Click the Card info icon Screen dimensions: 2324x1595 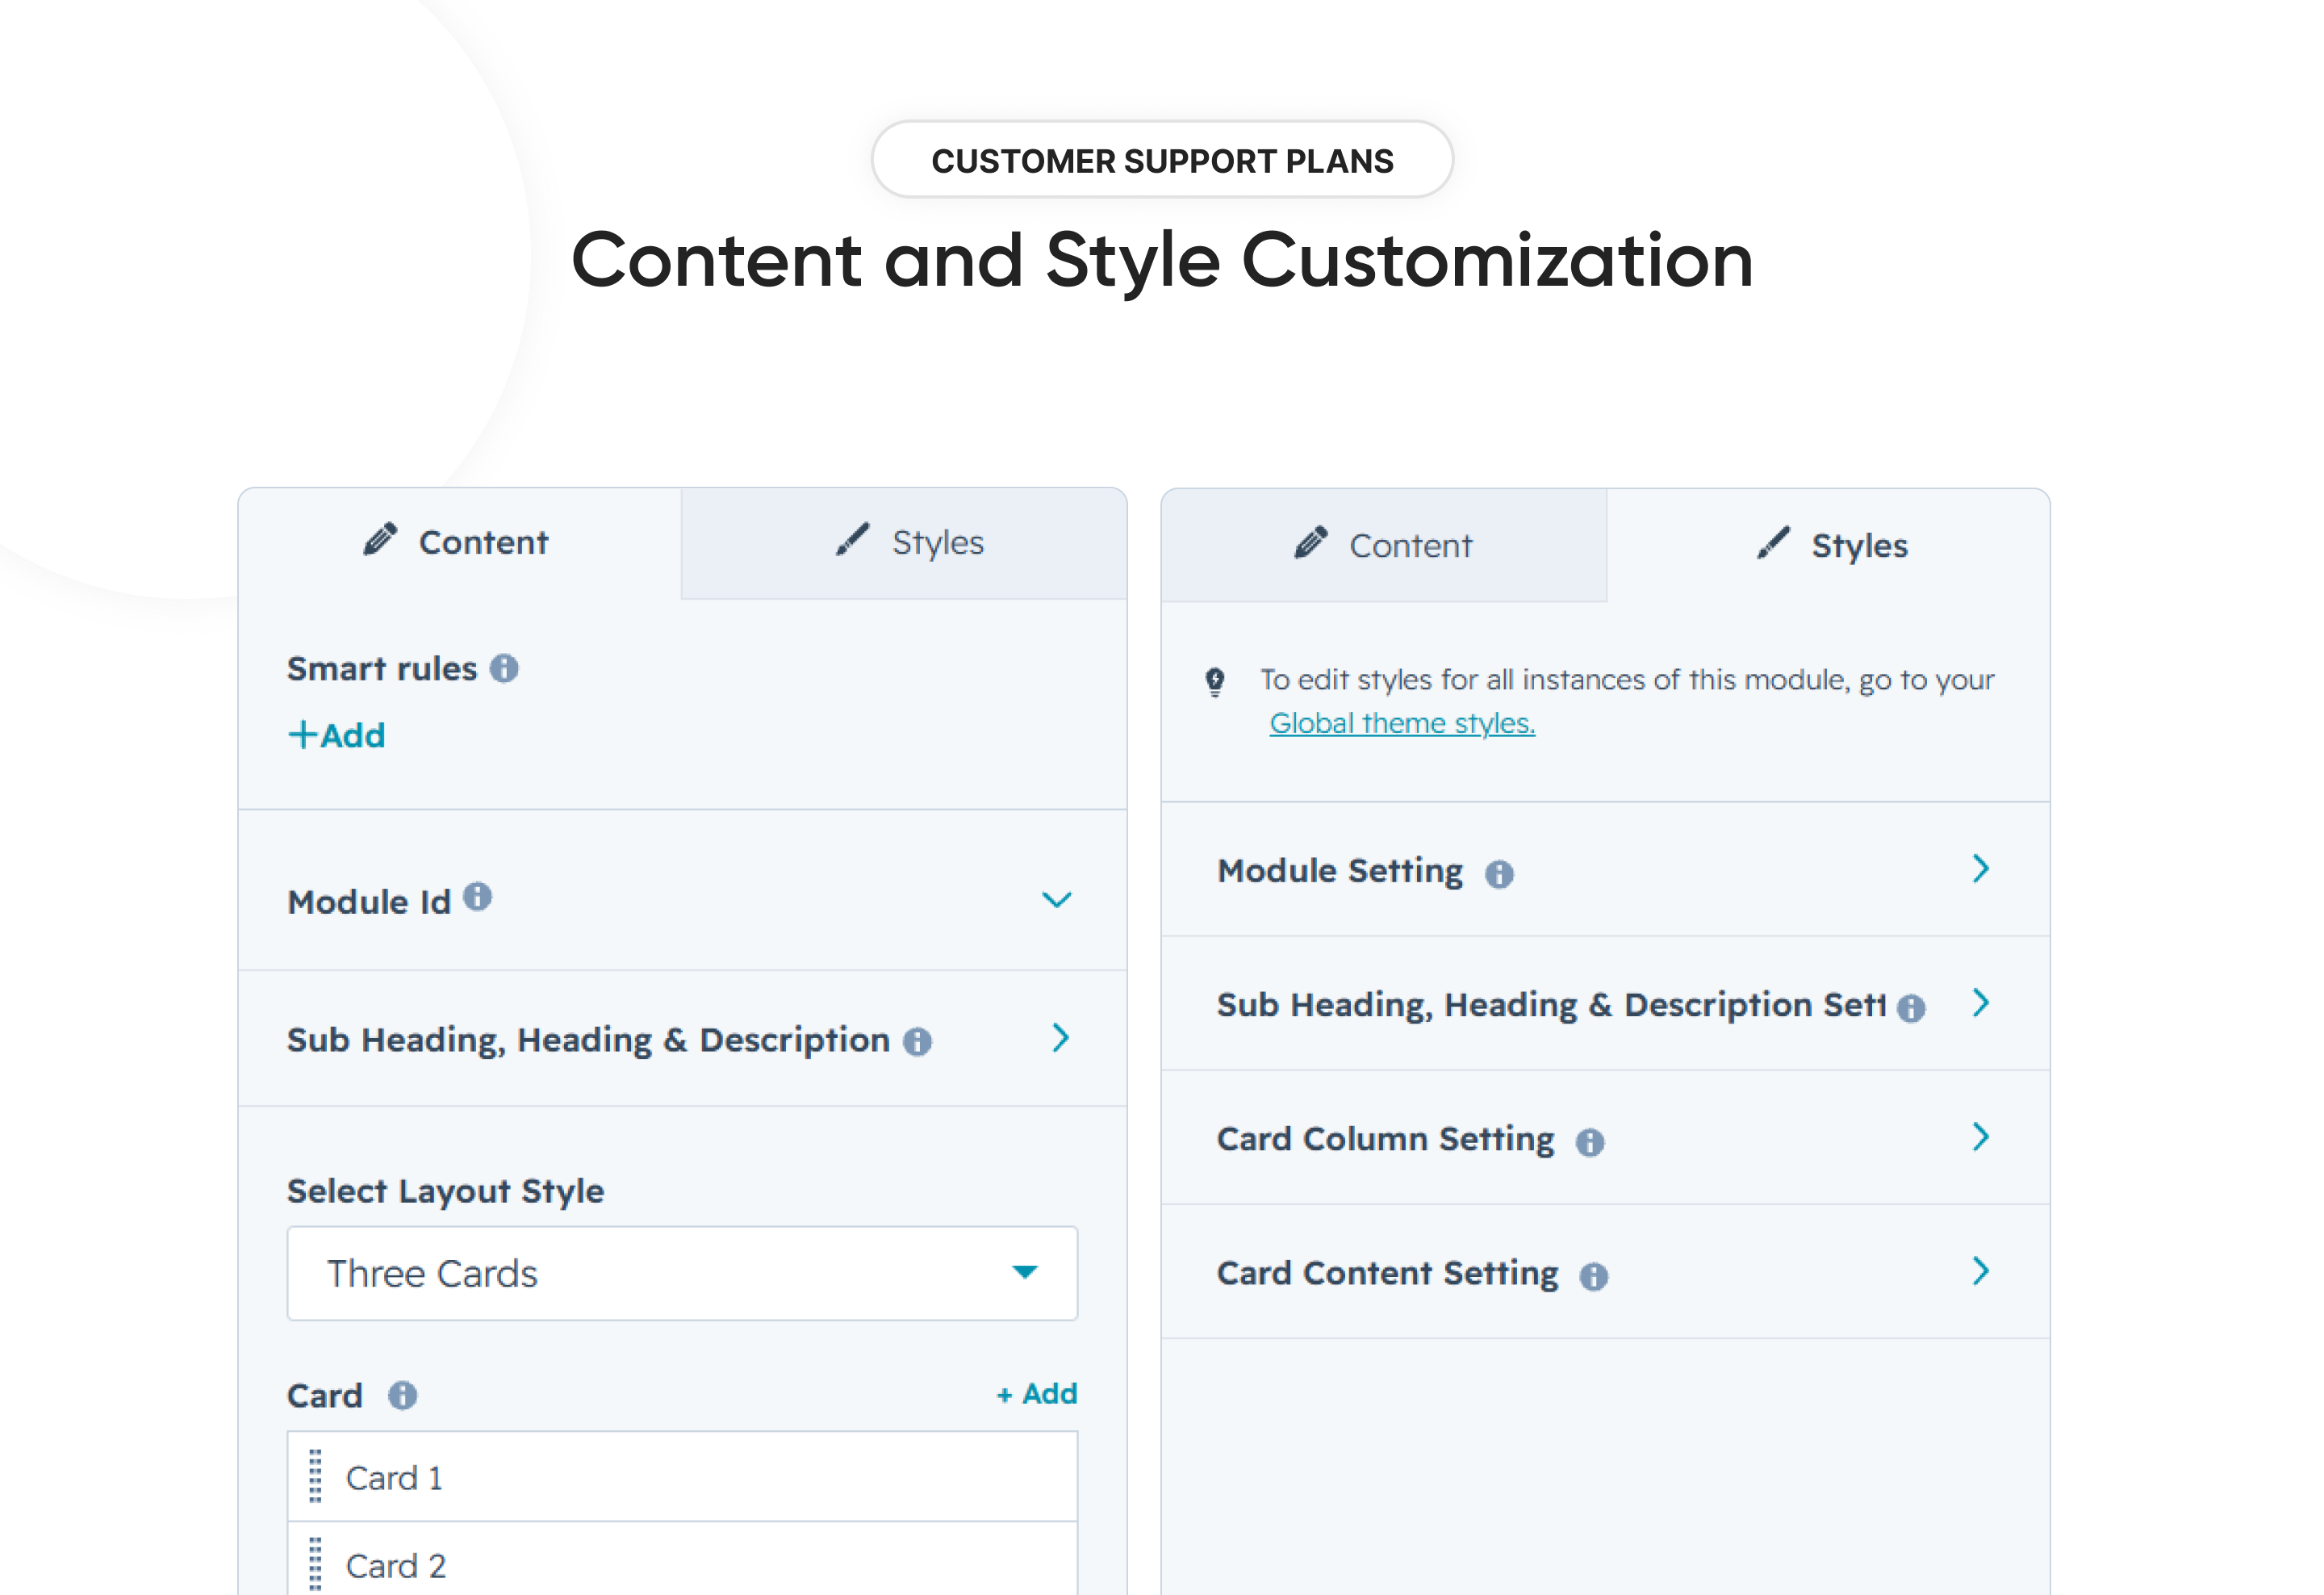402,1395
